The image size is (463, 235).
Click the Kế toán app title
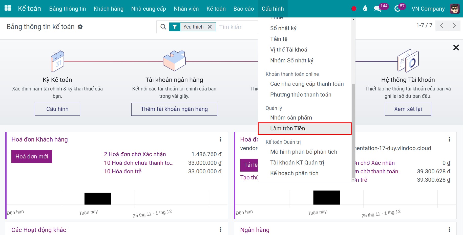tap(29, 9)
